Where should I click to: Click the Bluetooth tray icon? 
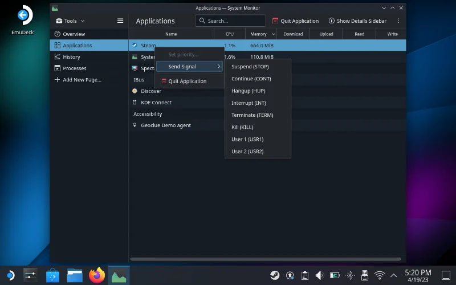[x=350, y=275]
